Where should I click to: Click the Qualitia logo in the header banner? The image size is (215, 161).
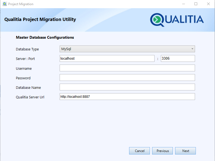click(x=177, y=20)
